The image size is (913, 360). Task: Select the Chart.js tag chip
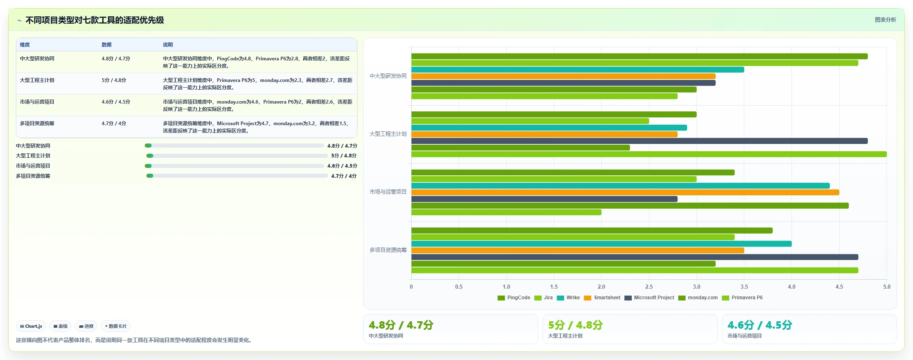tap(31, 326)
